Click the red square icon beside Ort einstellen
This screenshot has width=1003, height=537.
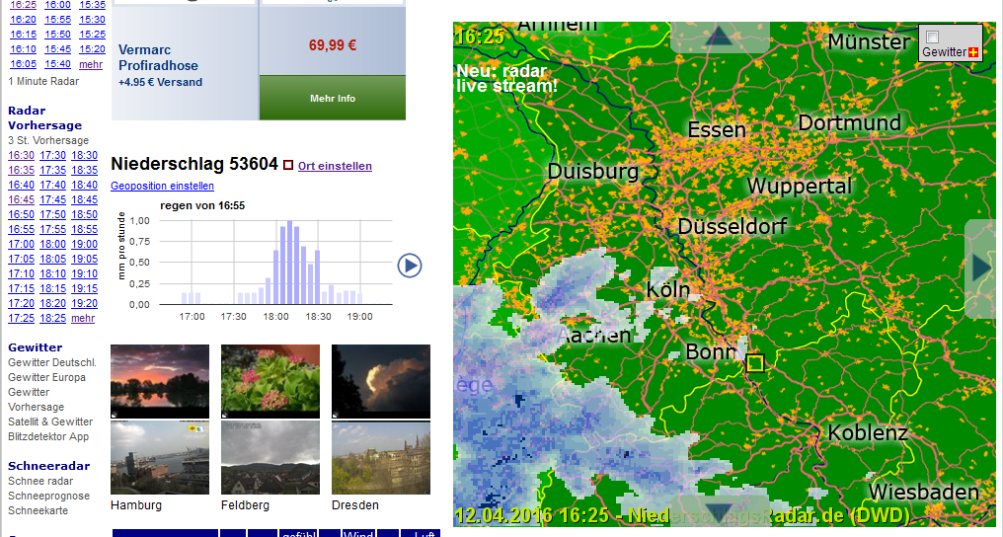(288, 166)
